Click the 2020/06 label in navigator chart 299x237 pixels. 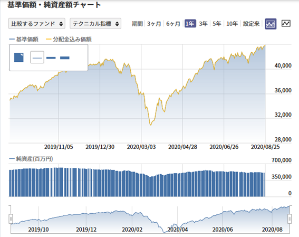pos(223,230)
